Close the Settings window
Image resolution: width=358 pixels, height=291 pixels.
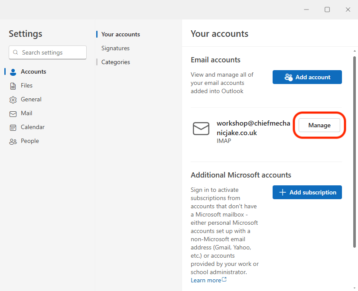348,10
